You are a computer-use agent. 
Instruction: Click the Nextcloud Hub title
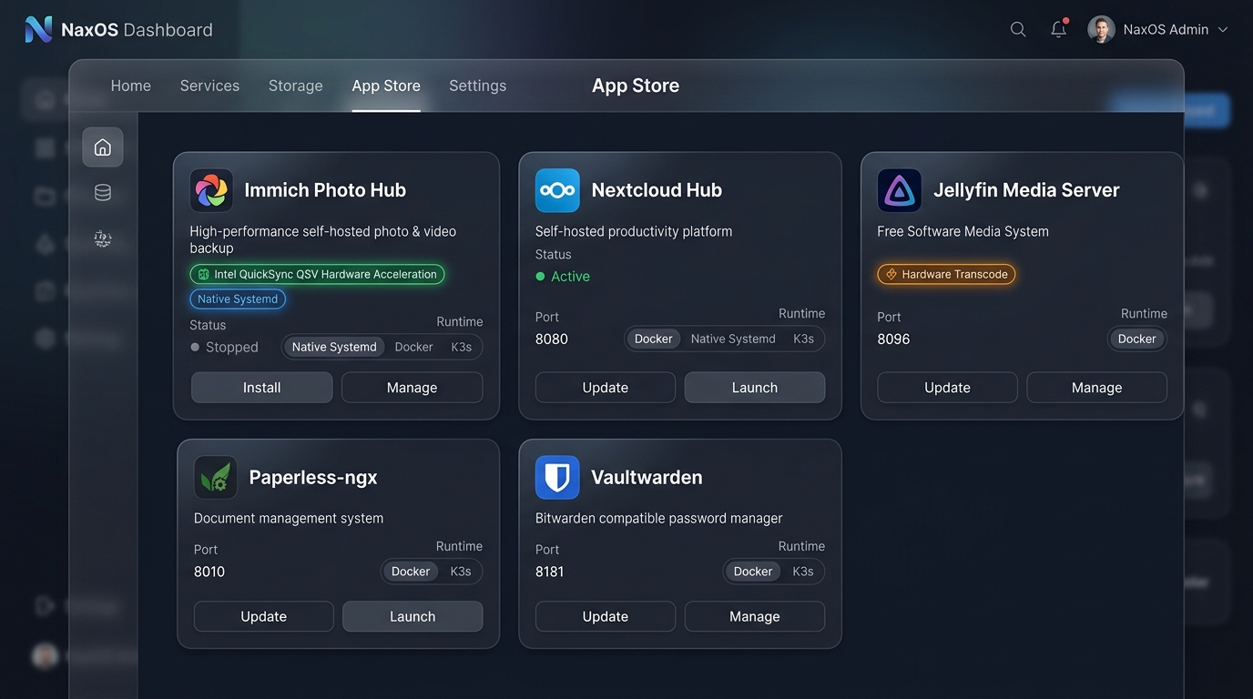657,190
